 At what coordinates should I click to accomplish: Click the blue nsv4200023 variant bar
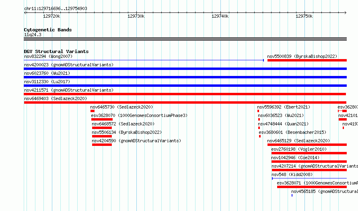(185, 69)
